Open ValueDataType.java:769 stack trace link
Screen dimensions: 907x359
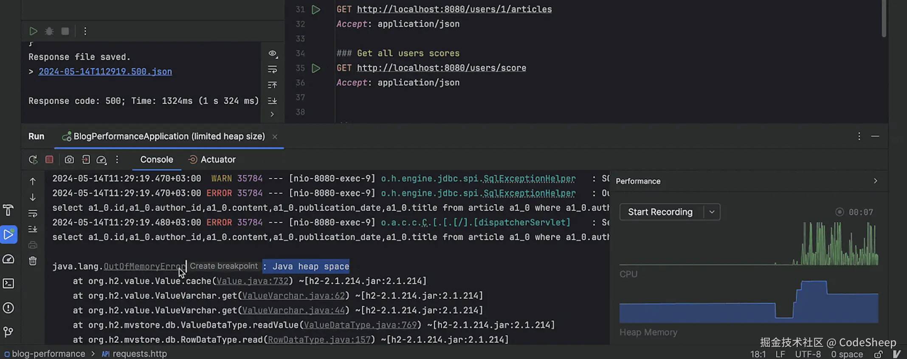(x=360, y=325)
